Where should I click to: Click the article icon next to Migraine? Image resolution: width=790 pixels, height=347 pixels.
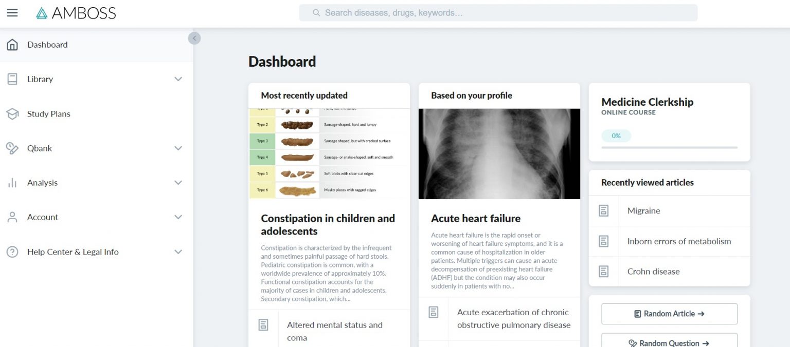603,210
